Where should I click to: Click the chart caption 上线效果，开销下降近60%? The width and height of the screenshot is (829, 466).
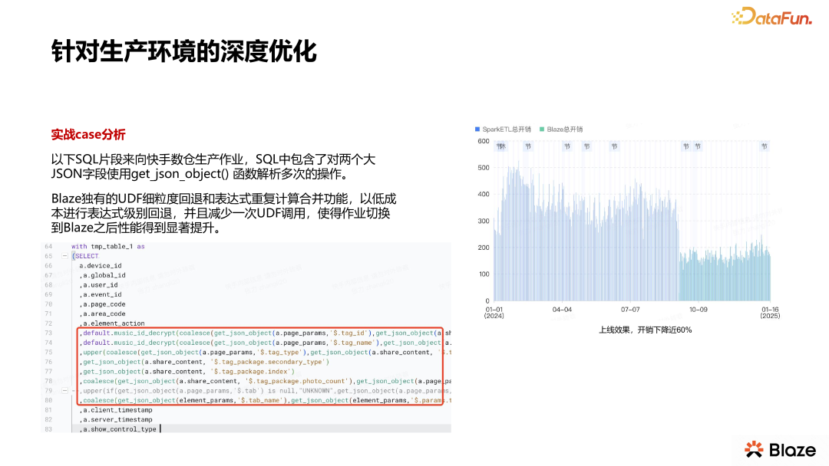[645, 330]
